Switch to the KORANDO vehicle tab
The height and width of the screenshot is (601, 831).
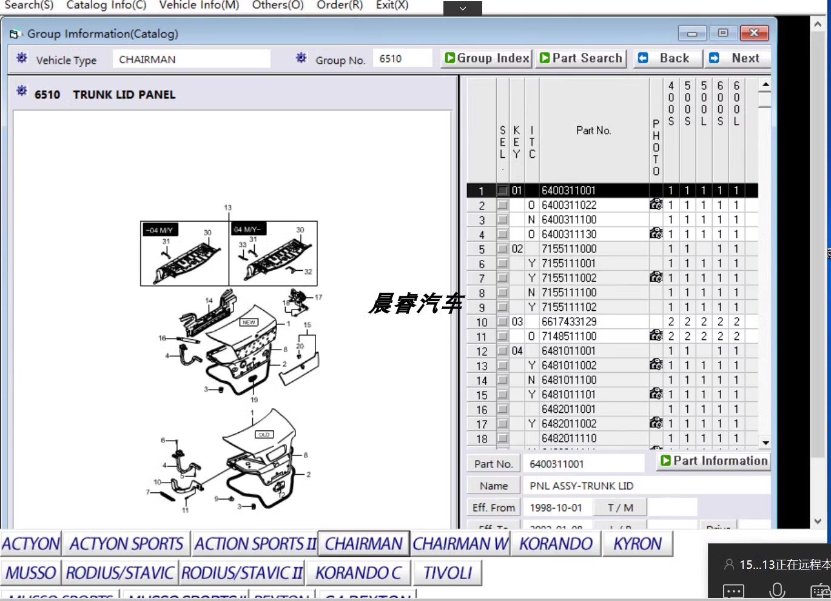click(x=556, y=544)
